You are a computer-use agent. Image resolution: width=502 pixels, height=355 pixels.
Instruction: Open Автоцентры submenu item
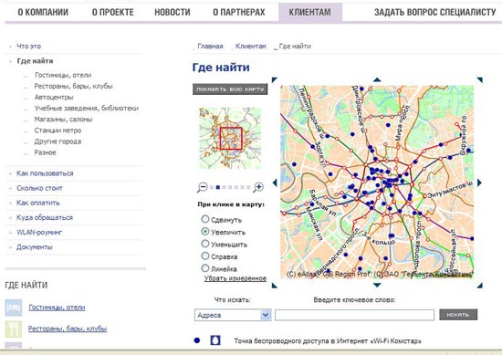click(x=54, y=97)
